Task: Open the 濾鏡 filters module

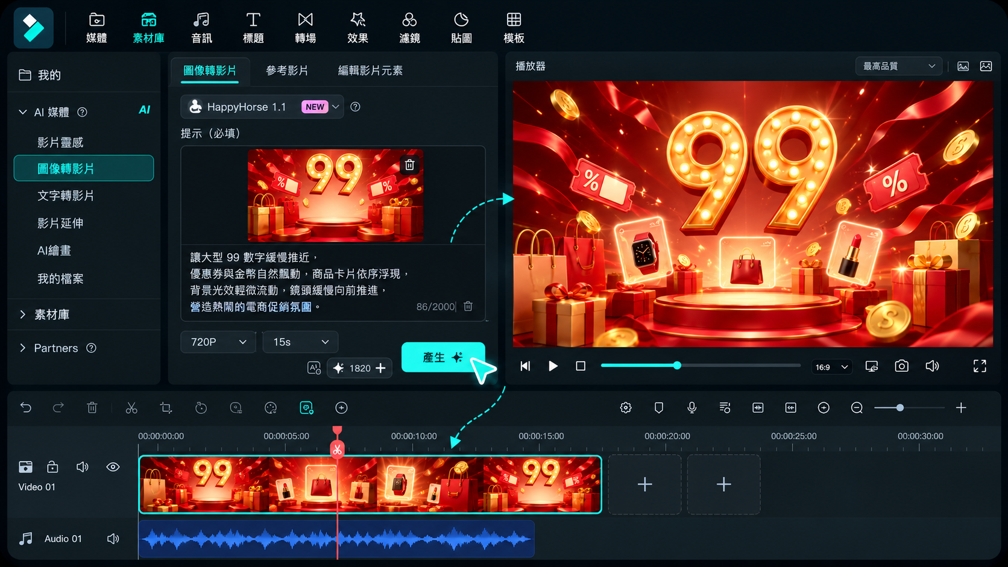Action: [x=409, y=28]
